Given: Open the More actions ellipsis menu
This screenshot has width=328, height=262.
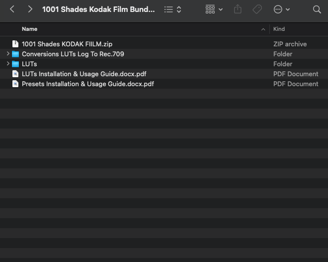Looking at the screenshot, I should click(281, 9).
